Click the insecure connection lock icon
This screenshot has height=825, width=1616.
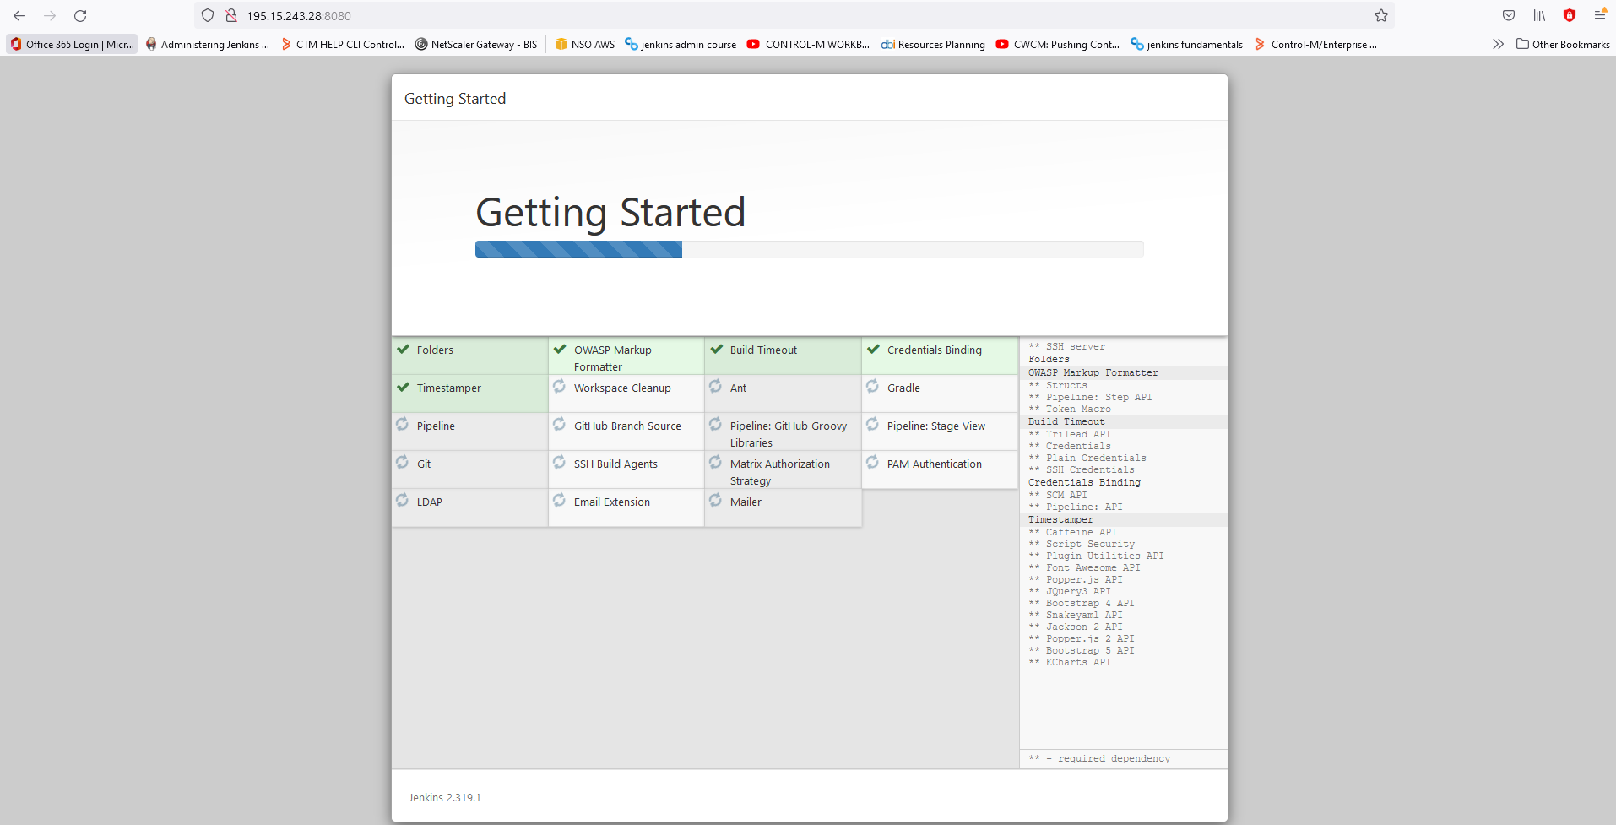tap(230, 15)
